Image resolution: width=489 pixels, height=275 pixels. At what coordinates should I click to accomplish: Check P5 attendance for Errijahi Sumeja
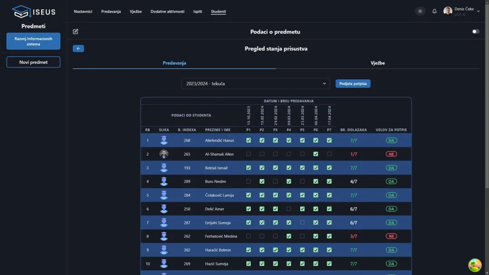pyautogui.click(x=302, y=223)
